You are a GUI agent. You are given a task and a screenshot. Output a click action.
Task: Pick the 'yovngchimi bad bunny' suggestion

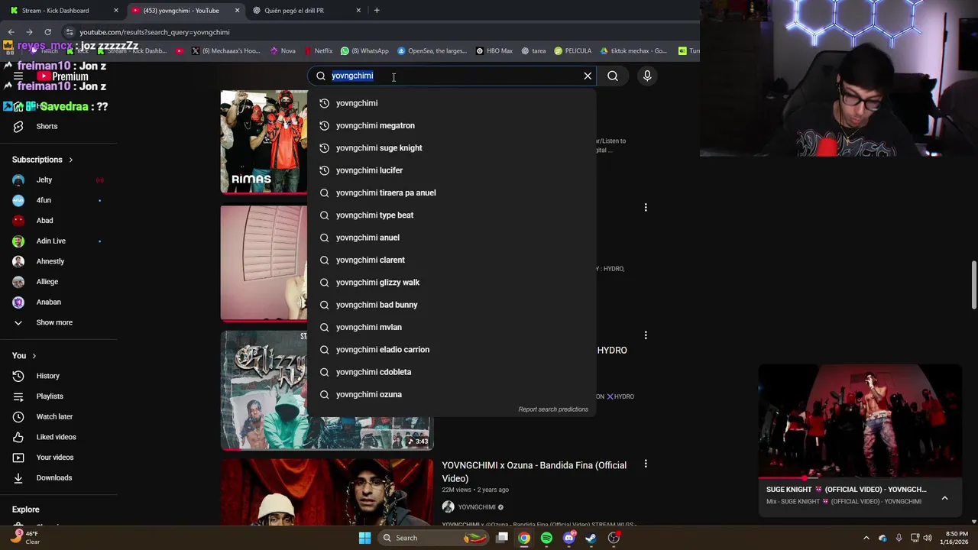click(x=452, y=305)
